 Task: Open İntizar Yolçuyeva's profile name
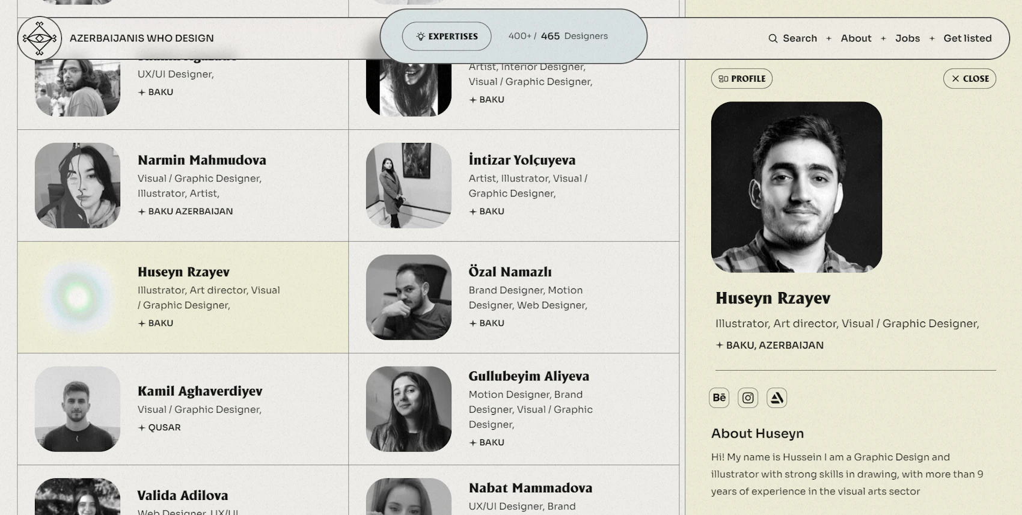point(522,160)
